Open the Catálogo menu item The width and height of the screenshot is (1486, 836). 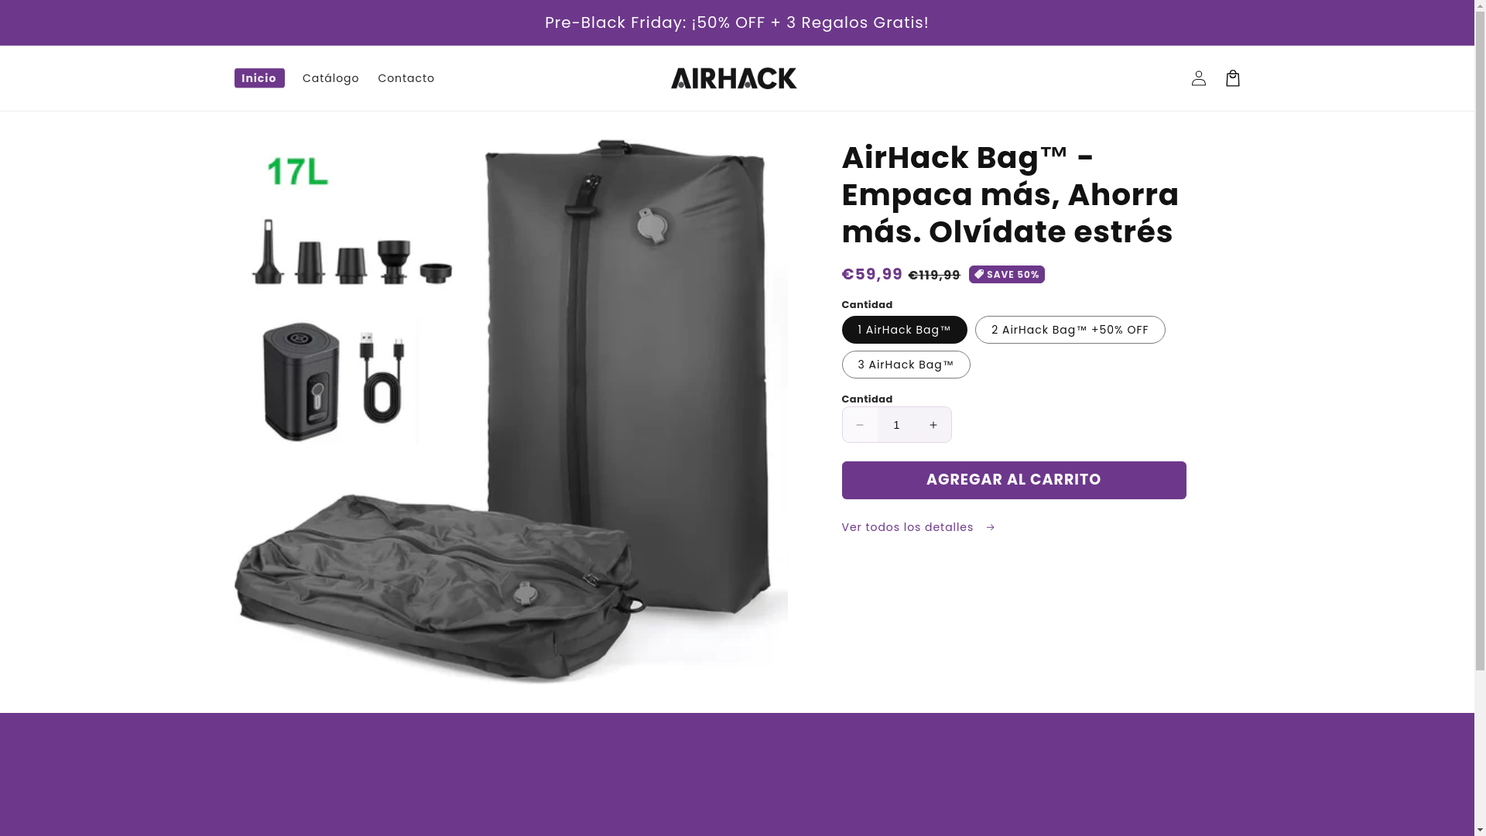(330, 78)
